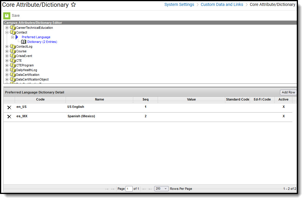Favorite this page with the star icon
Screen dimensions: 305x201
pyautogui.click(x=73, y=4)
